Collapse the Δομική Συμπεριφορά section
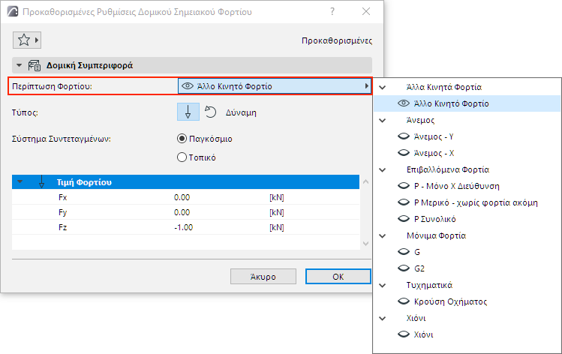The width and height of the screenshot is (562, 354). [x=20, y=66]
